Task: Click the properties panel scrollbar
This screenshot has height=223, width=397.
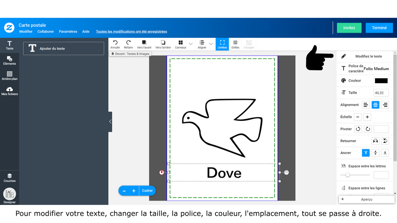Action: 395,107
